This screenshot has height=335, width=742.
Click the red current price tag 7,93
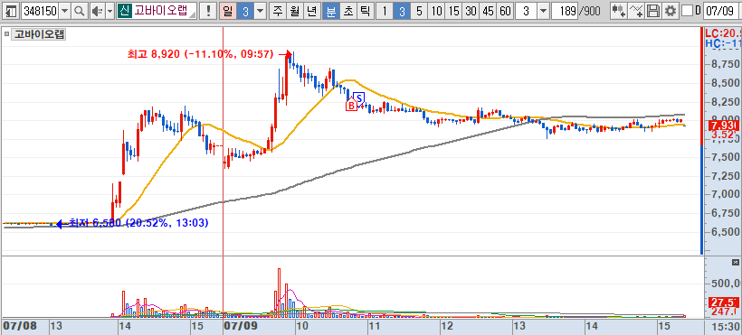click(x=723, y=126)
